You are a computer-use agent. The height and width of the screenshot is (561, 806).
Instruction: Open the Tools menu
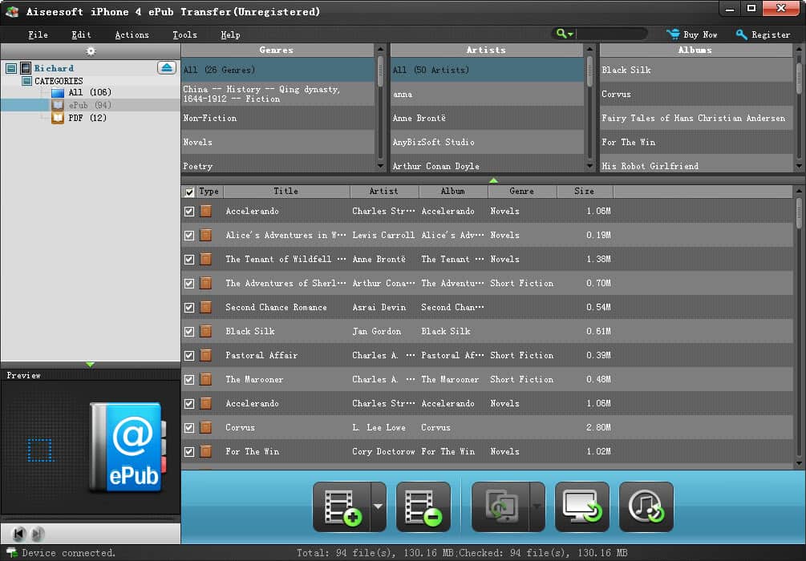(184, 34)
